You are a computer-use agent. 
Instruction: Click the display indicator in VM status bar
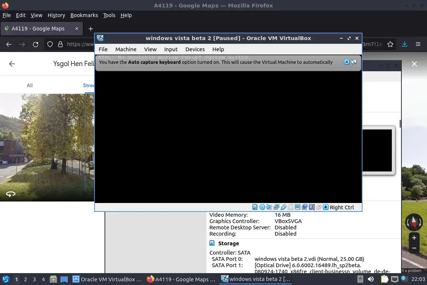(297, 207)
